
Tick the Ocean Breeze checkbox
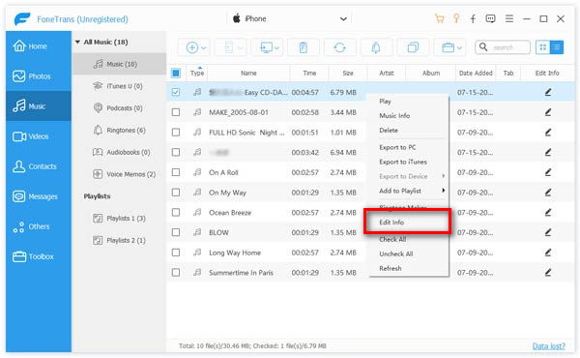(176, 212)
